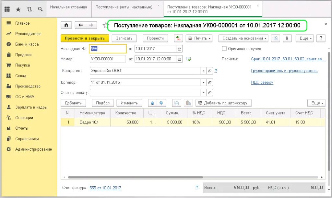Move table row up with arrow
Screen dimensions: 332x198
click(x=152, y=103)
